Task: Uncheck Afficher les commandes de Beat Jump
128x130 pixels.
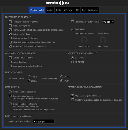Action: pos(10,46)
